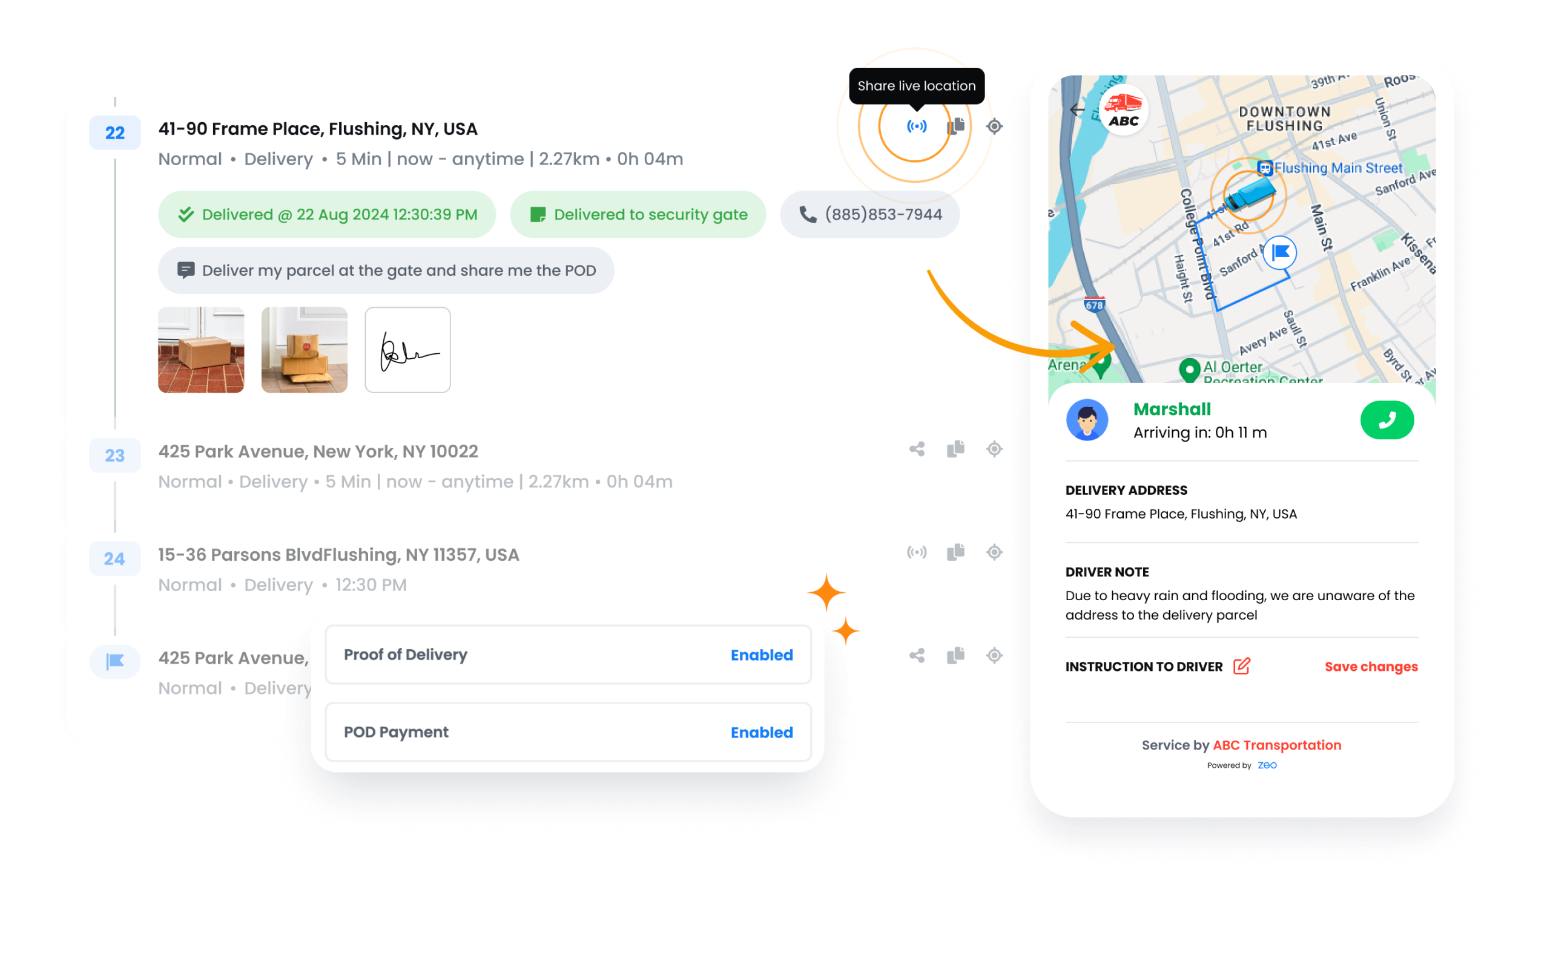Click the copy/duplicate icon for stop 22

click(957, 125)
